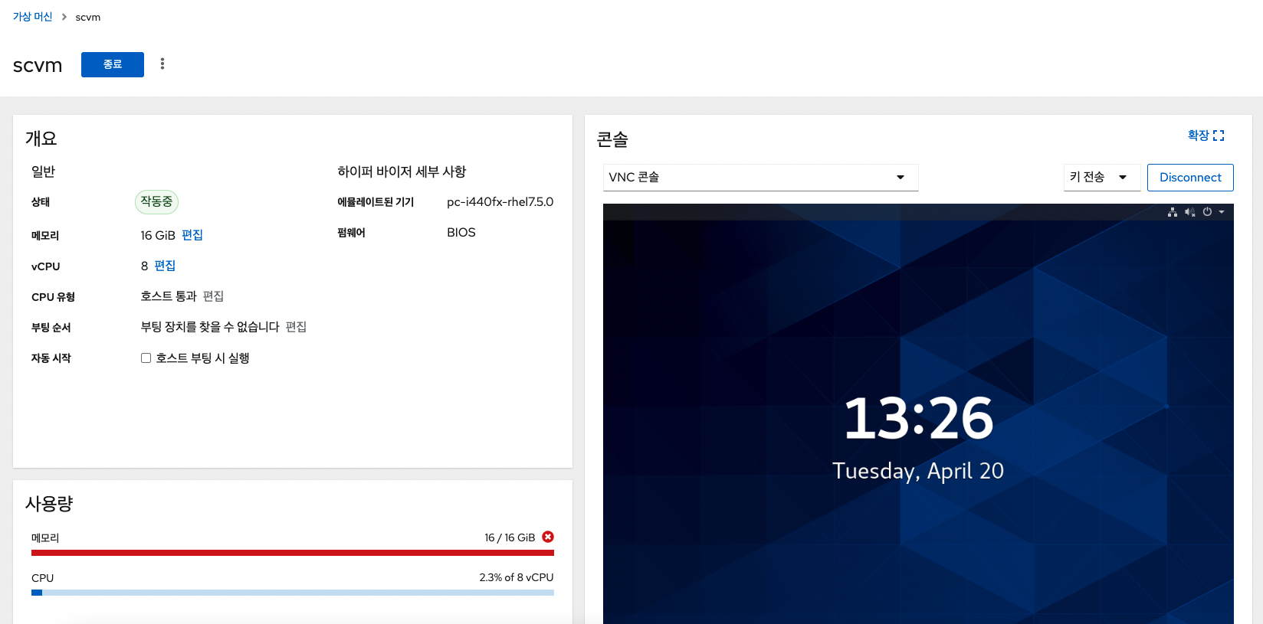Viewport: 1263px width, 624px height.
Task: Click the power icon in VNC console top bar
Action: tap(1207, 212)
